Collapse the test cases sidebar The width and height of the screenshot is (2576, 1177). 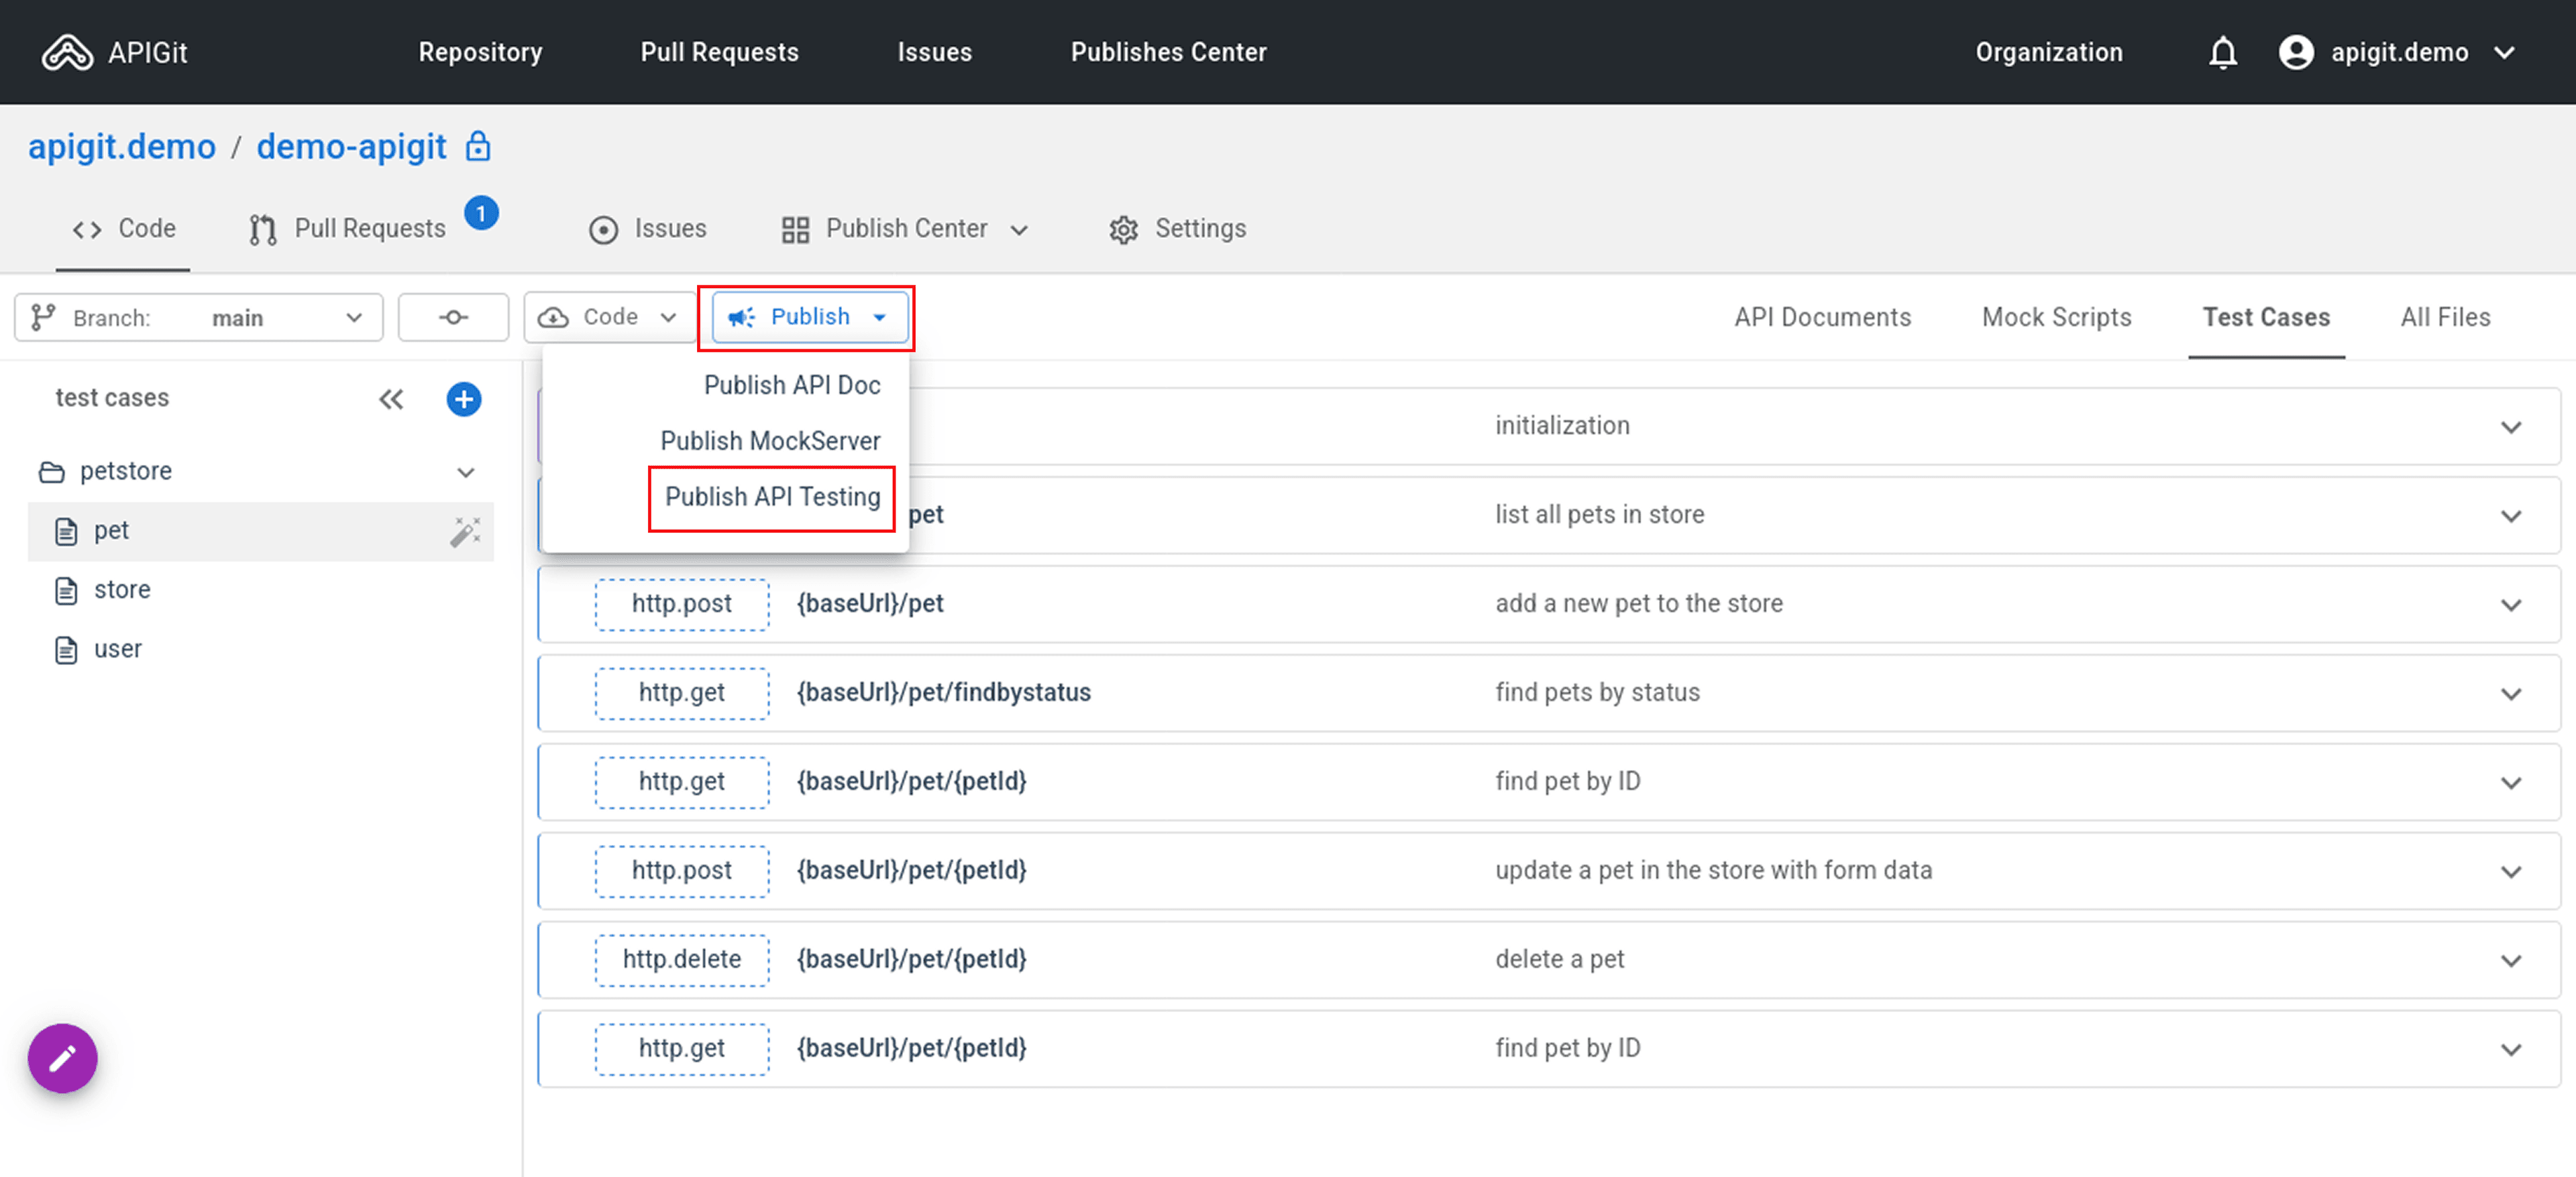point(391,399)
